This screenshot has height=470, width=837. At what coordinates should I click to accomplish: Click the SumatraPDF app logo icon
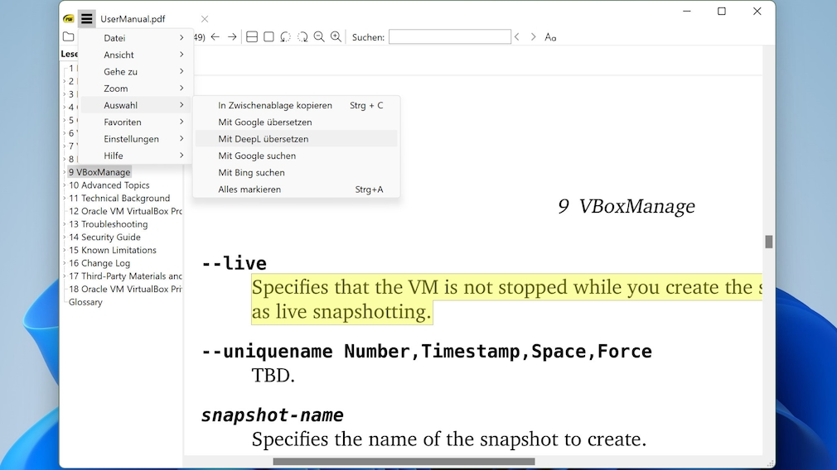(x=68, y=19)
